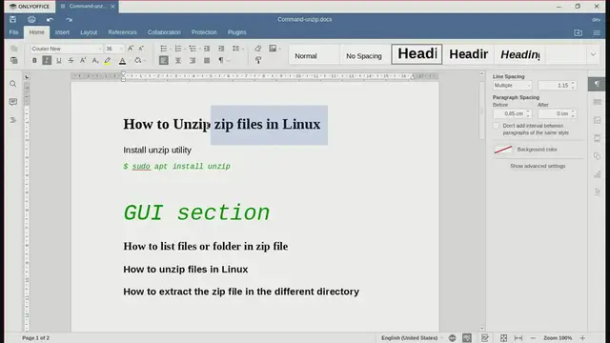Viewport: 610px width, 343px height.
Task: Click the Save icon in title bar
Action: pyautogui.click(x=12, y=19)
